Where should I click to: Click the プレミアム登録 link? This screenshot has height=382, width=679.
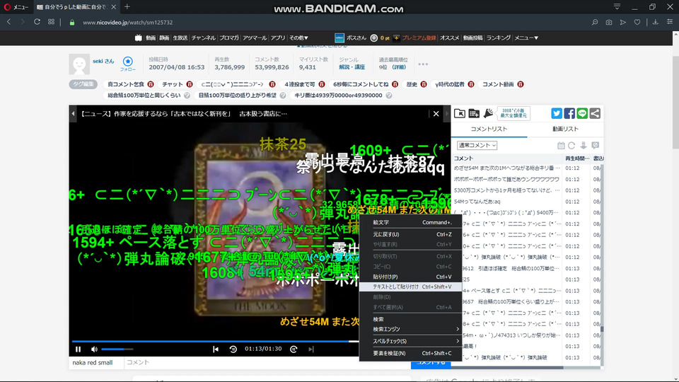(x=419, y=37)
